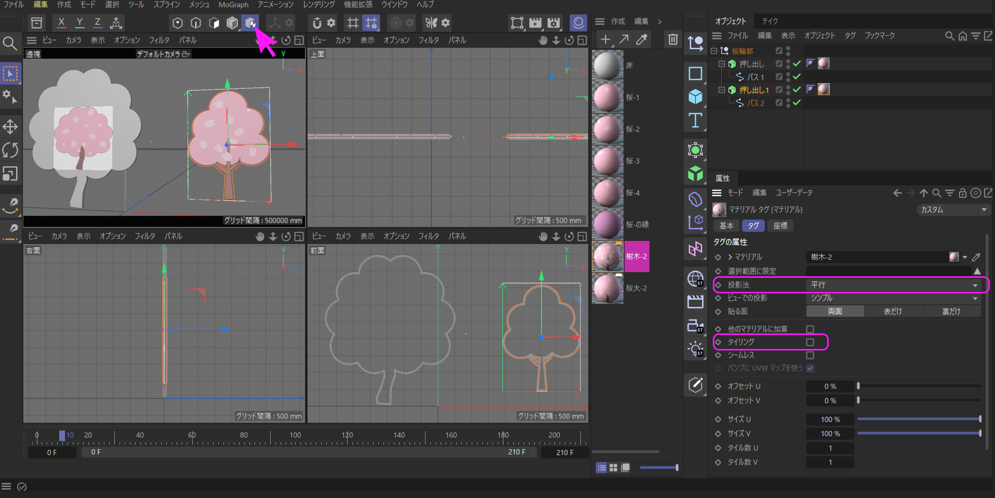Click the eyedropper icon in material manager

click(642, 39)
